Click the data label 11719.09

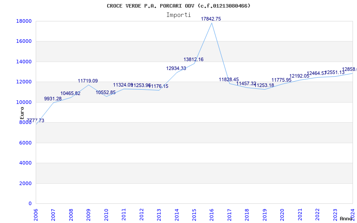tap(87, 81)
